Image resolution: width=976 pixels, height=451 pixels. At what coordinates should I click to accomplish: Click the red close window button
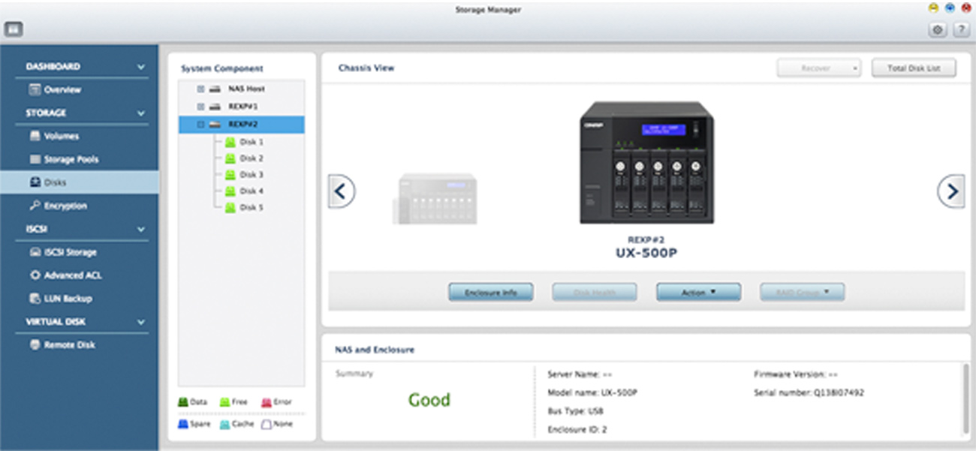965,8
